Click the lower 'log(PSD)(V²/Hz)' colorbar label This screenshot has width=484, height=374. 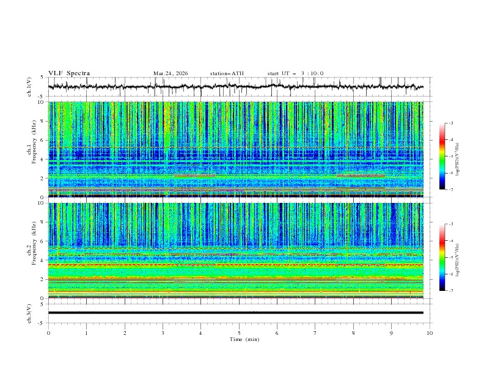click(x=458, y=260)
